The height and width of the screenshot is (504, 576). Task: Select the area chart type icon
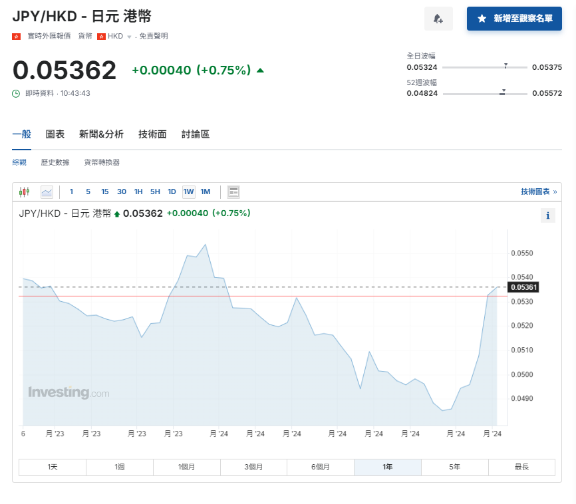(x=47, y=191)
